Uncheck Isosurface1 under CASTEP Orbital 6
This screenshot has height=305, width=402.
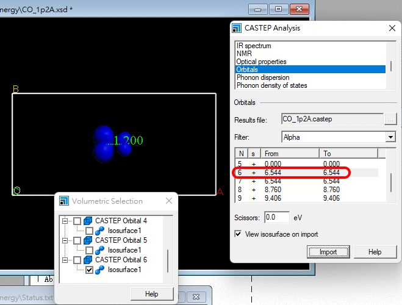pyautogui.click(x=90, y=270)
